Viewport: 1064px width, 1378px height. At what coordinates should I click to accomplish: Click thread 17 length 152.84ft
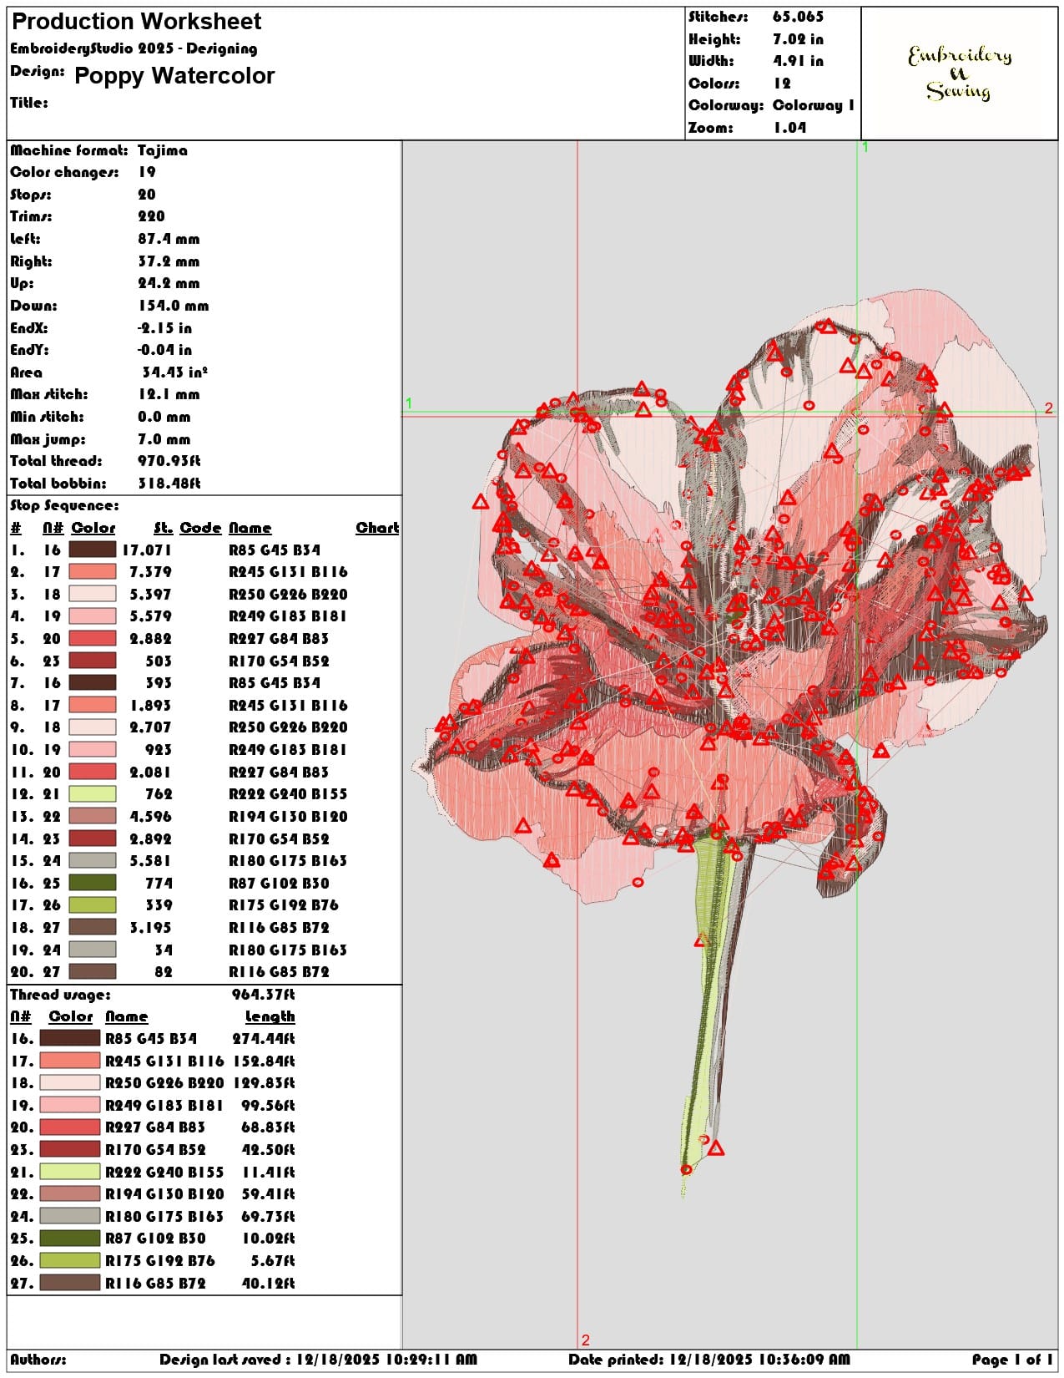pos(264,1061)
